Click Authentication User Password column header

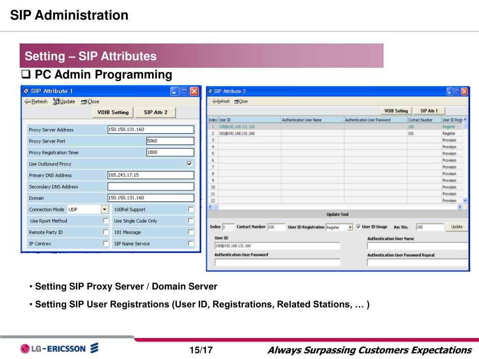(x=376, y=120)
